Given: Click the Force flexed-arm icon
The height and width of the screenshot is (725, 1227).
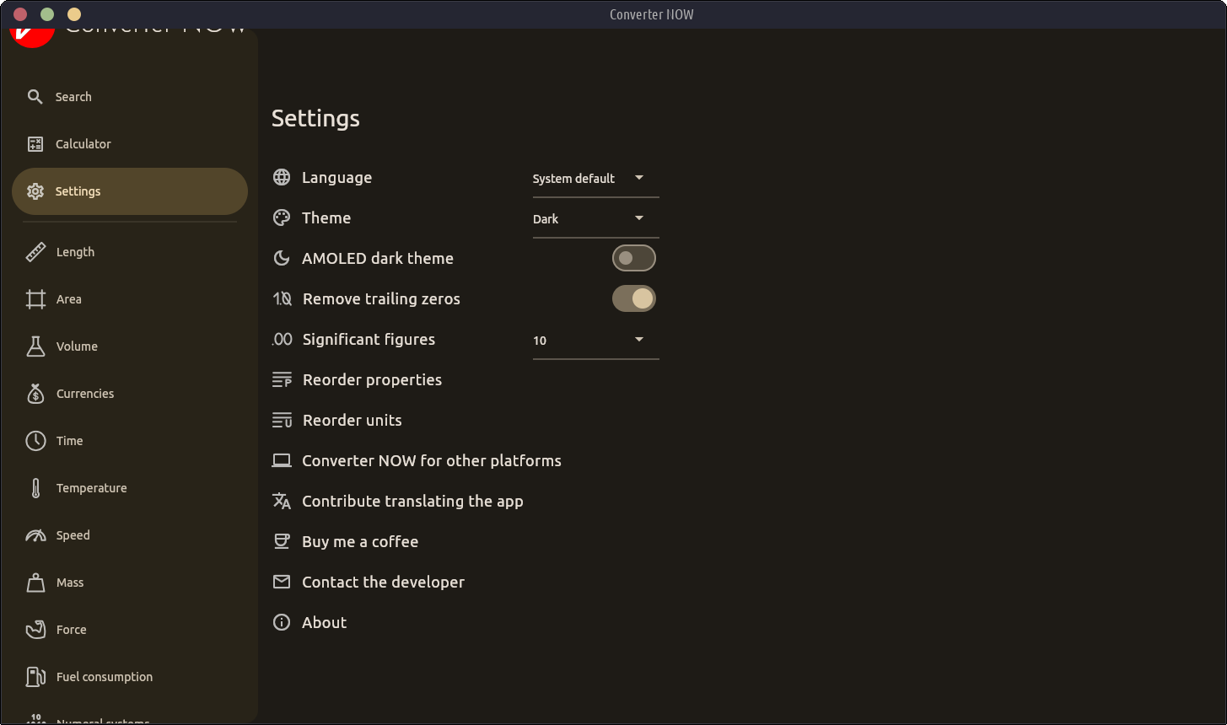Looking at the screenshot, I should point(35,630).
